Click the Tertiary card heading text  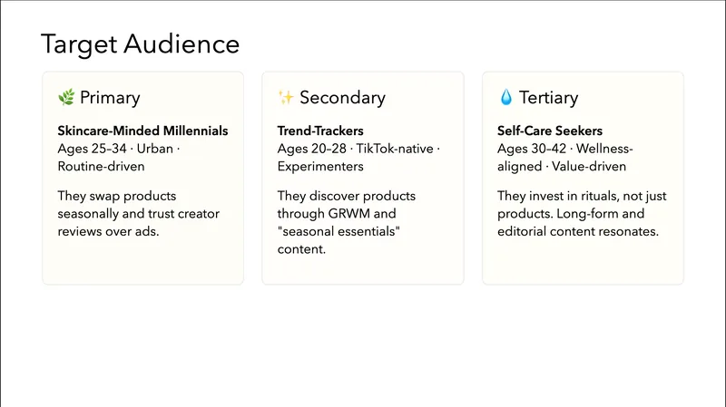548,98
